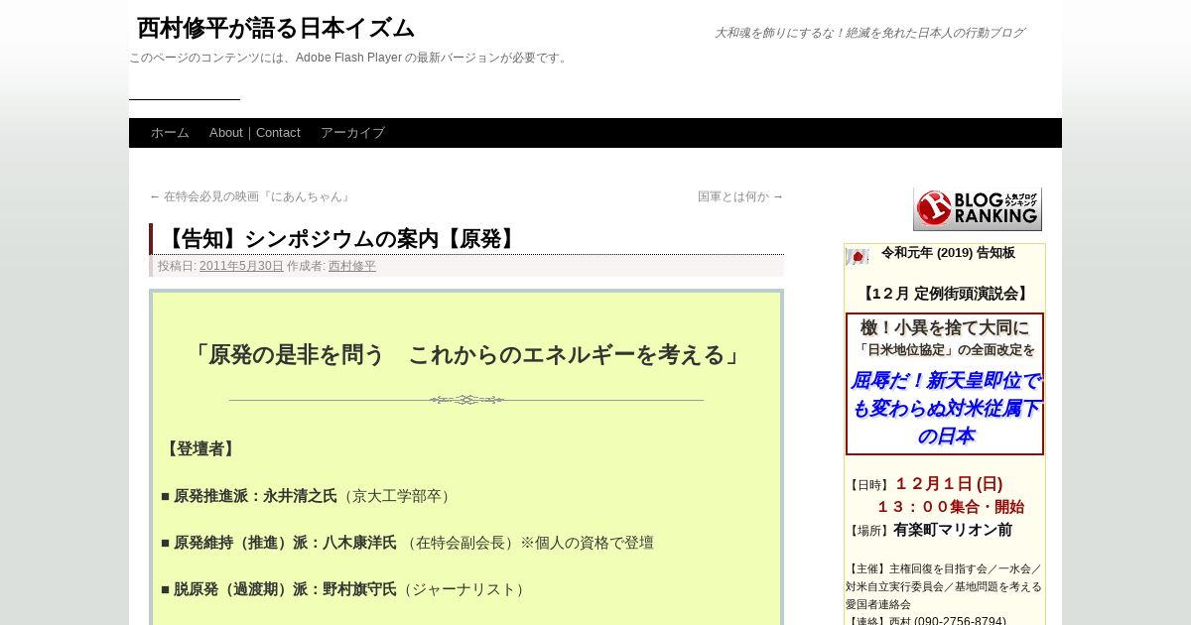Click post heading 【告知】シンポジウムの案内【原発】
Screen dimensions: 1191x625
point(340,239)
